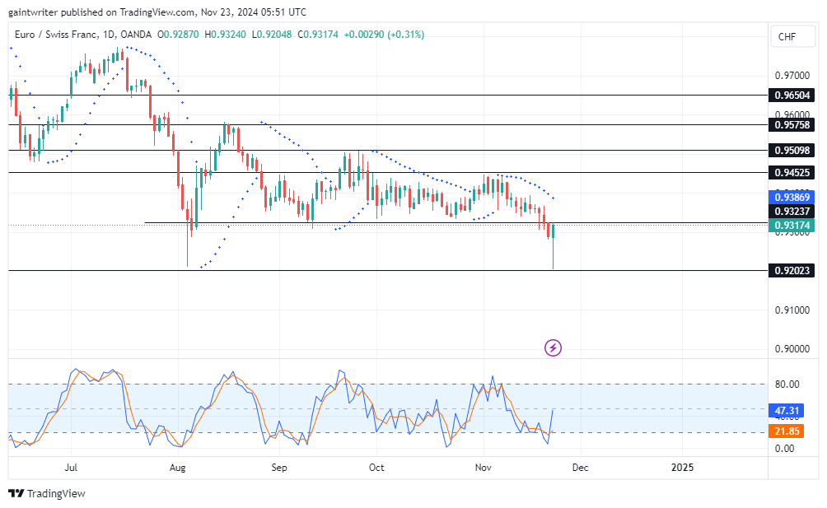827x508 pixels.
Task: Click the blue 47.31 stochastic value label
Action: pos(787,411)
